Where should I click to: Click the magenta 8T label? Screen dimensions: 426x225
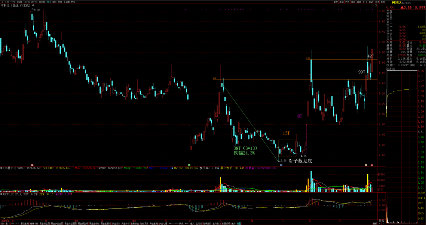[300, 116]
